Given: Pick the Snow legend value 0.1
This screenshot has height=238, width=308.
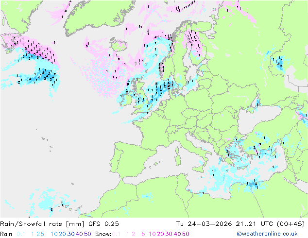Looking at the screenshot, I should (x=116, y=234).
